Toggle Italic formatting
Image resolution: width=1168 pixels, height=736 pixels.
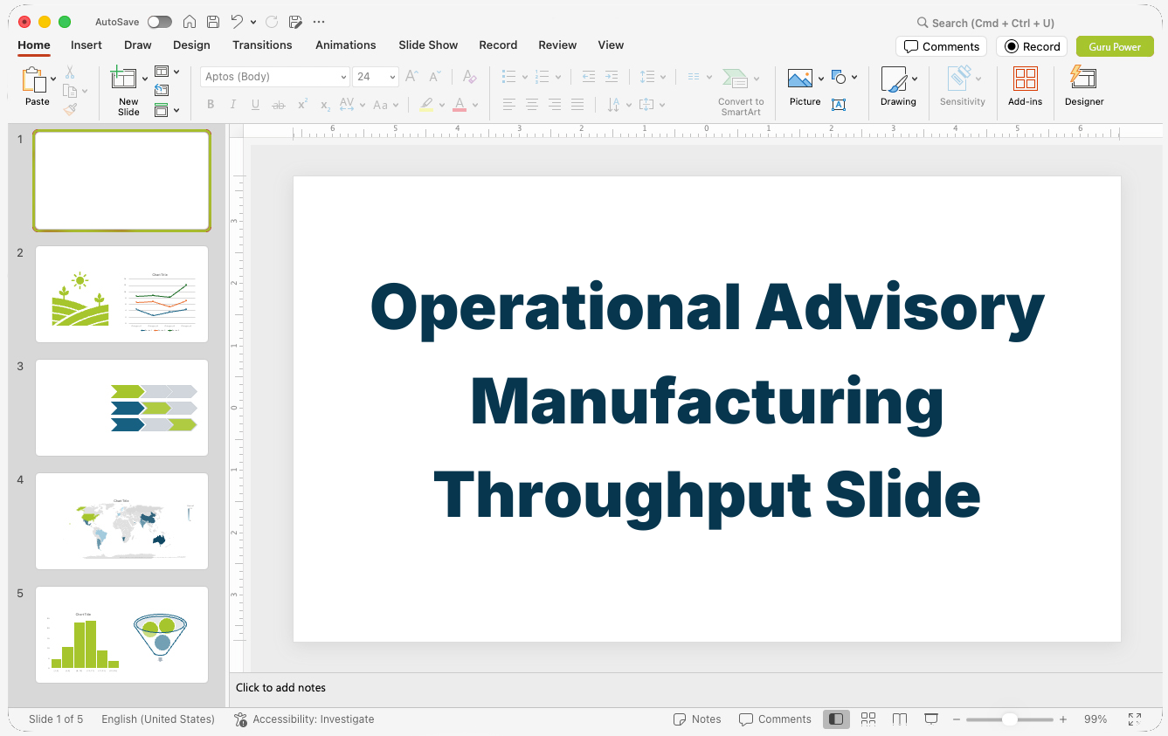233,105
